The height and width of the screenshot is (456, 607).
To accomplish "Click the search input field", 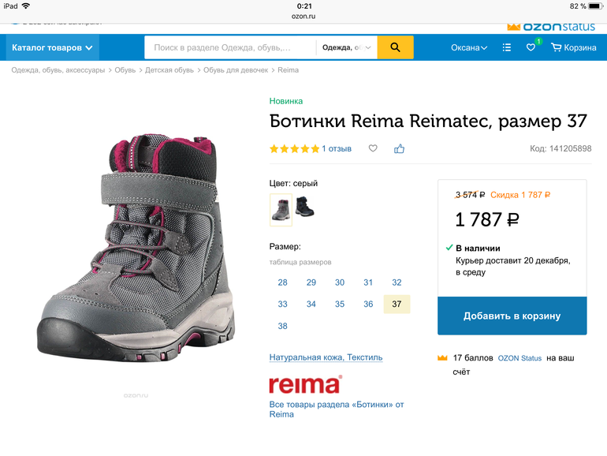I will pyautogui.click(x=230, y=48).
